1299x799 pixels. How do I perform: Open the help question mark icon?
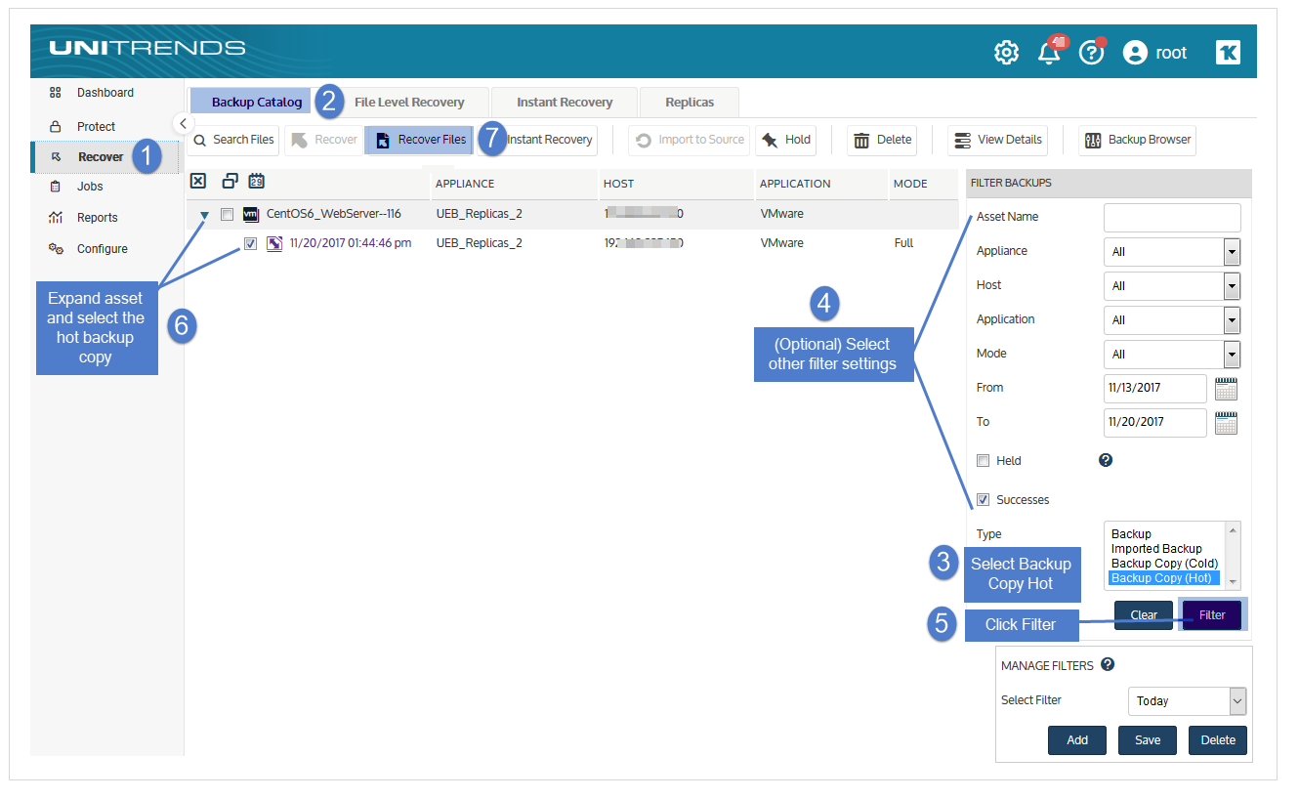pyautogui.click(x=1091, y=53)
